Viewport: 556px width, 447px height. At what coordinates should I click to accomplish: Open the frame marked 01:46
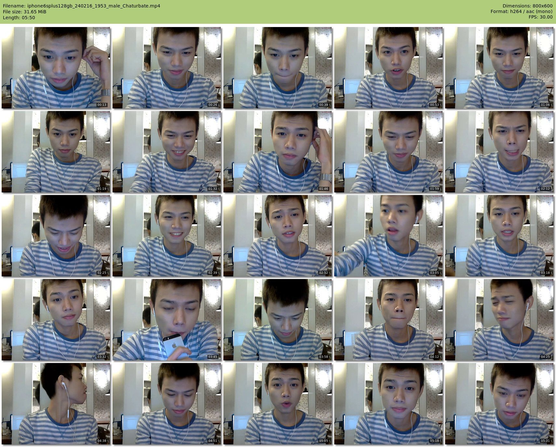point(277,152)
